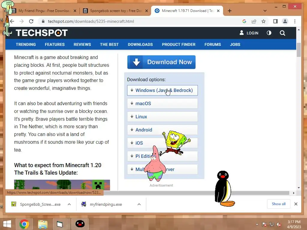
Task: Expand options for SpongeBob_Scree....exe download
Action: (69, 204)
